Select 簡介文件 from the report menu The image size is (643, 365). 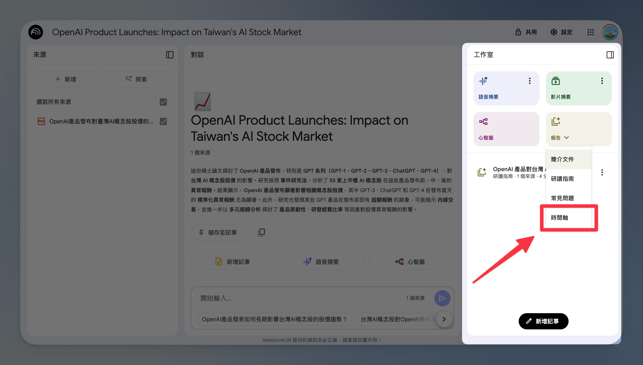[569, 159]
